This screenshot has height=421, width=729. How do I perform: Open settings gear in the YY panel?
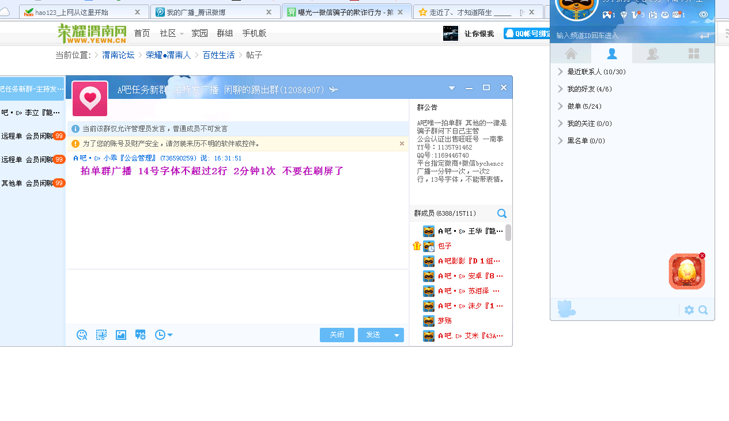point(689,309)
